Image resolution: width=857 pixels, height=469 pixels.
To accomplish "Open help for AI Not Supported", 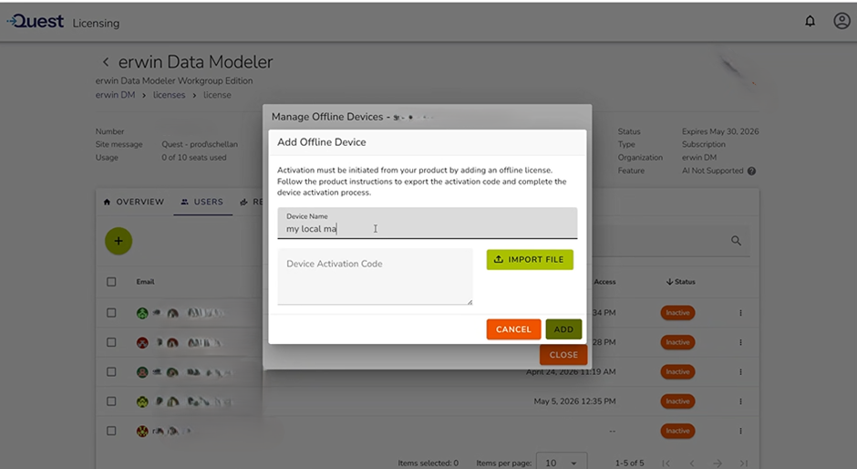I will [751, 172].
